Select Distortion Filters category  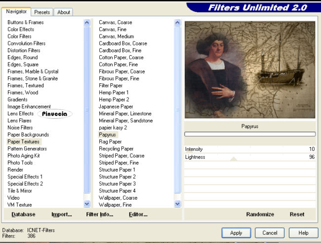24,50
